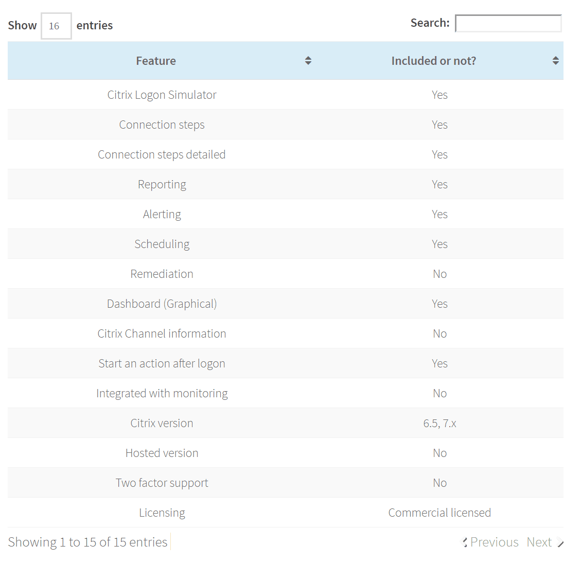Focus the Search input field
Screen dimensions: 581x563
[x=508, y=23]
